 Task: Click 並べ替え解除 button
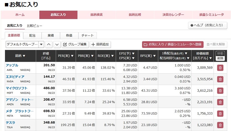click(x=216, y=44)
